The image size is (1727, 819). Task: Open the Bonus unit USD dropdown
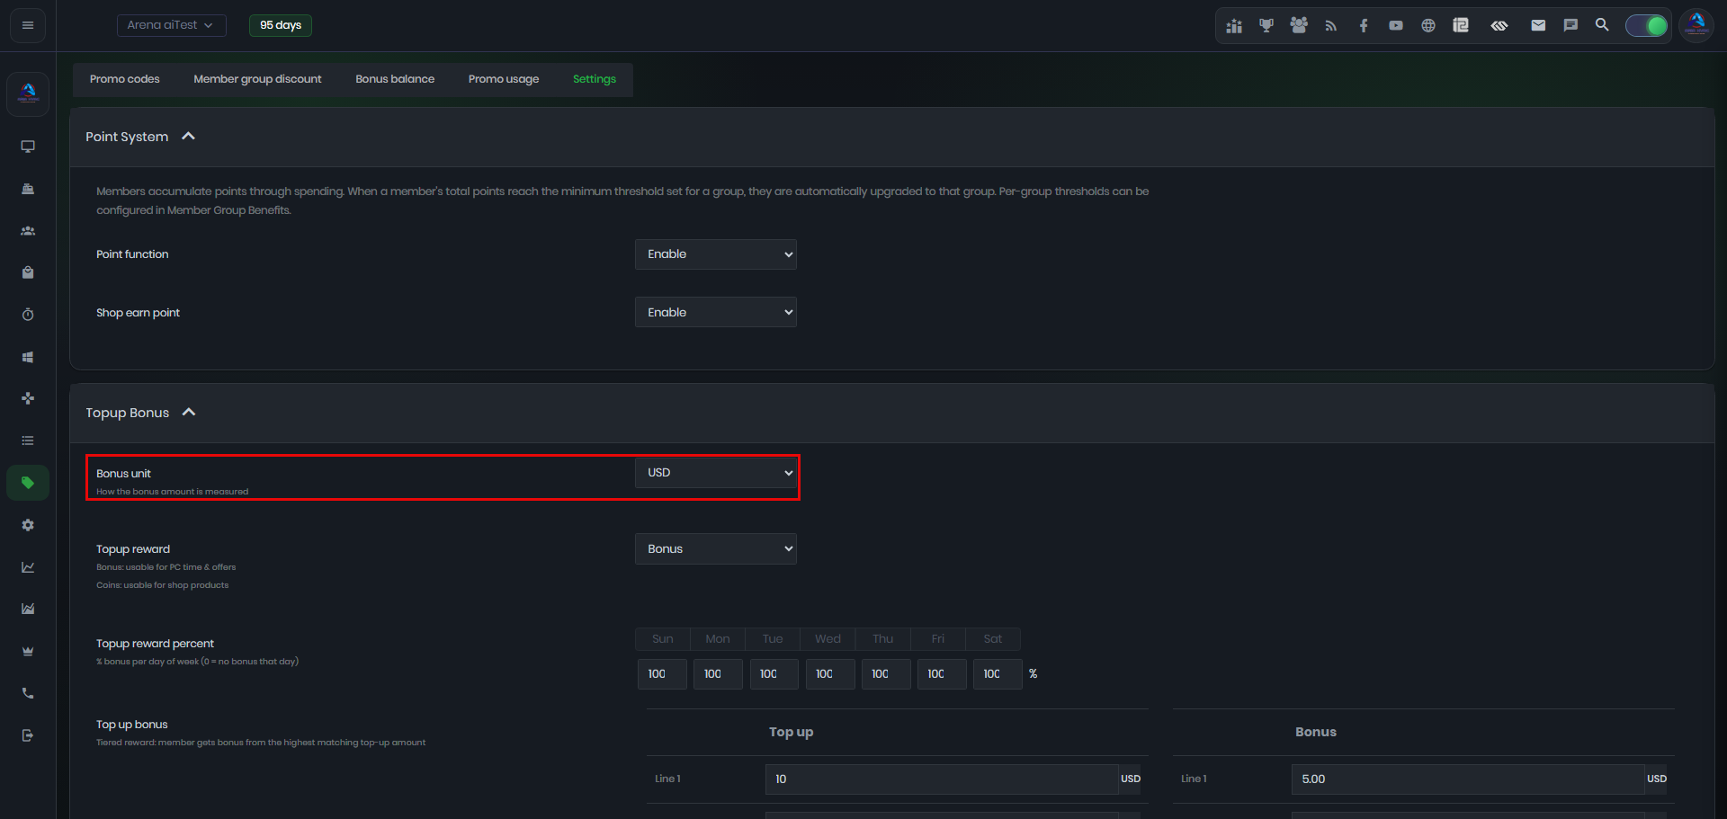(x=716, y=473)
